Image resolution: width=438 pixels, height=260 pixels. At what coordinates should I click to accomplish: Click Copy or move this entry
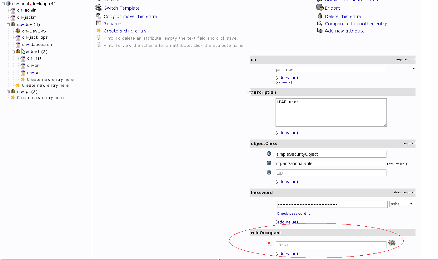131,17
